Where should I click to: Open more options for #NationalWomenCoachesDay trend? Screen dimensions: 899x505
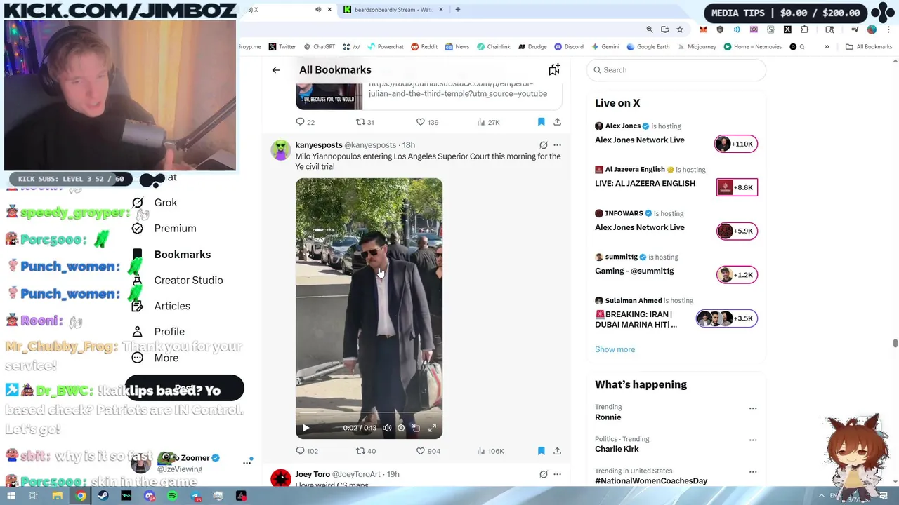(x=753, y=473)
